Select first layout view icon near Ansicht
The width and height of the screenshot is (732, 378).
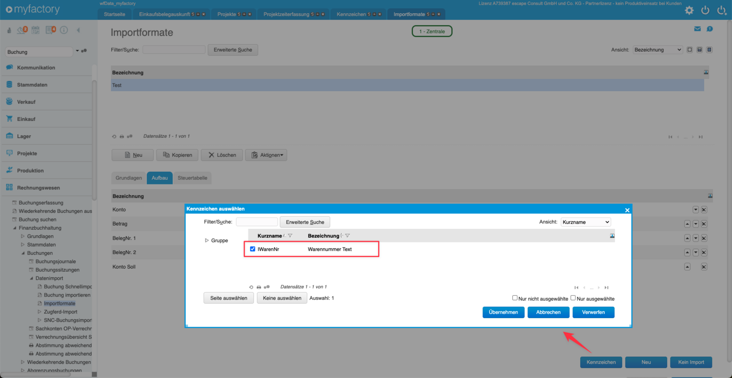click(689, 49)
